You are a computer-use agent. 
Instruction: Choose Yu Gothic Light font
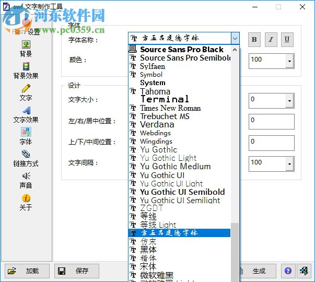pos(179,158)
